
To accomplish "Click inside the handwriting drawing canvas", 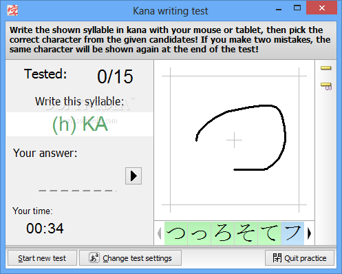I will [x=234, y=140].
